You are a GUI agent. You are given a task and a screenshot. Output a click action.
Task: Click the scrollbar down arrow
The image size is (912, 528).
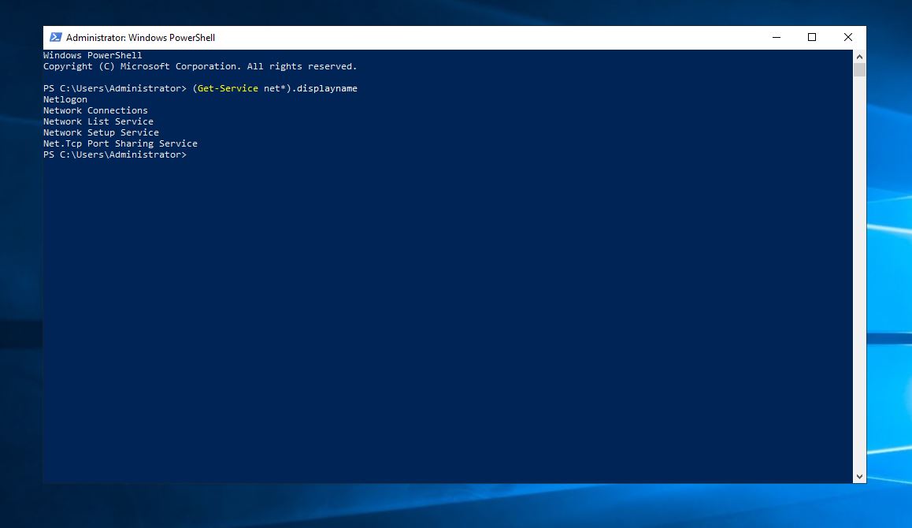coord(859,476)
